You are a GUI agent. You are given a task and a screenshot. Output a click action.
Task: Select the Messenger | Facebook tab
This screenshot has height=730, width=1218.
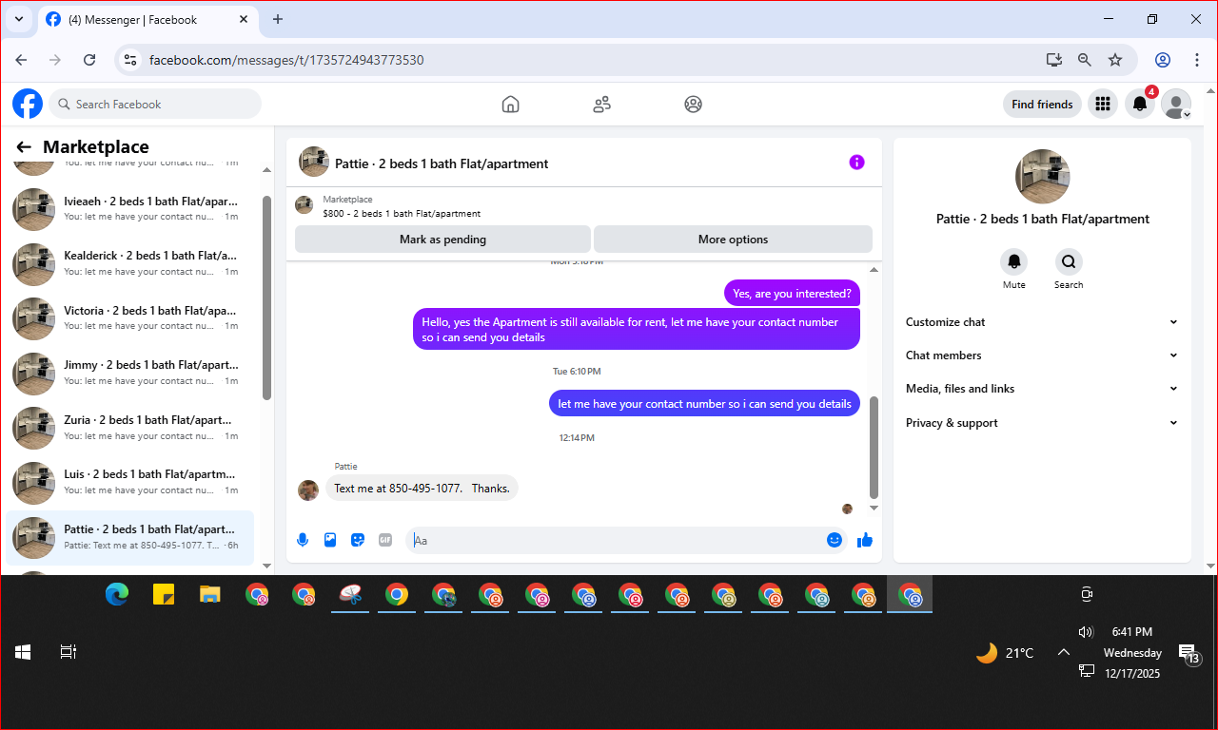click(x=148, y=19)
